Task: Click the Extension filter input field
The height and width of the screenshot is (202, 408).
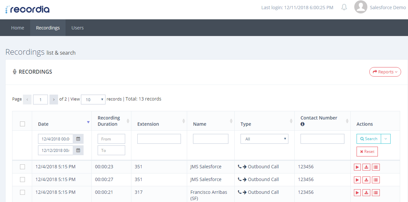Action: pos(159,139)
